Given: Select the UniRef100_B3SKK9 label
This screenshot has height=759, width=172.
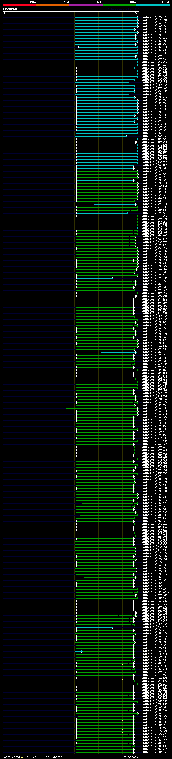Looking at the screenshot, I should click(x=154, y=136).
